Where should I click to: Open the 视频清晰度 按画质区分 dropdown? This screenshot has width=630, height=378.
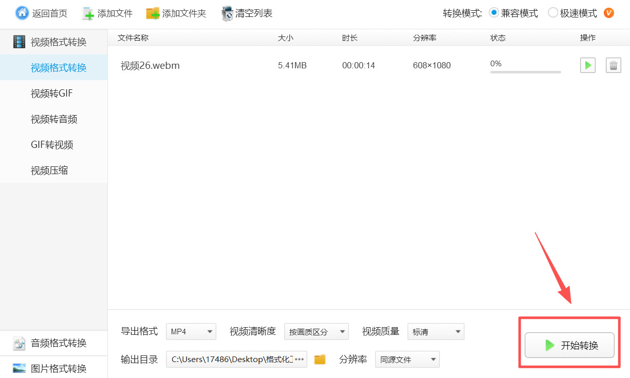coord(317,332)
